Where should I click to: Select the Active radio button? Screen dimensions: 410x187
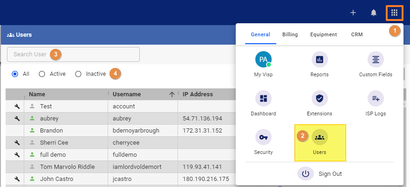pos(42,74)
